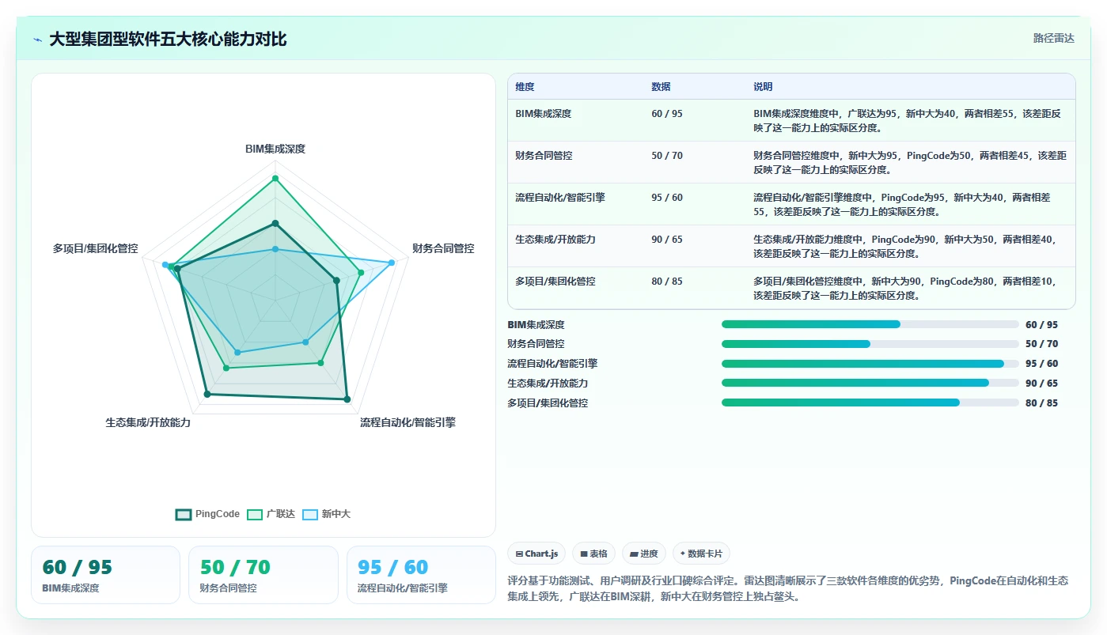Image resolution: width=1107 pixels, height=635 pixels.
Task: Click the PingCode data point on 生态集成 axis
Action: 207,393
